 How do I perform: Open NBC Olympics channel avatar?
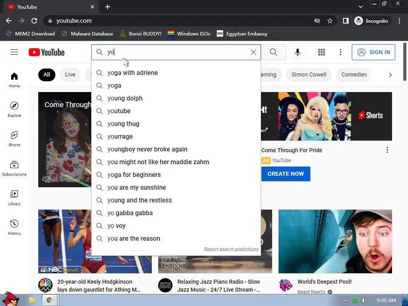pyautogui.click(x=45, y=285)
